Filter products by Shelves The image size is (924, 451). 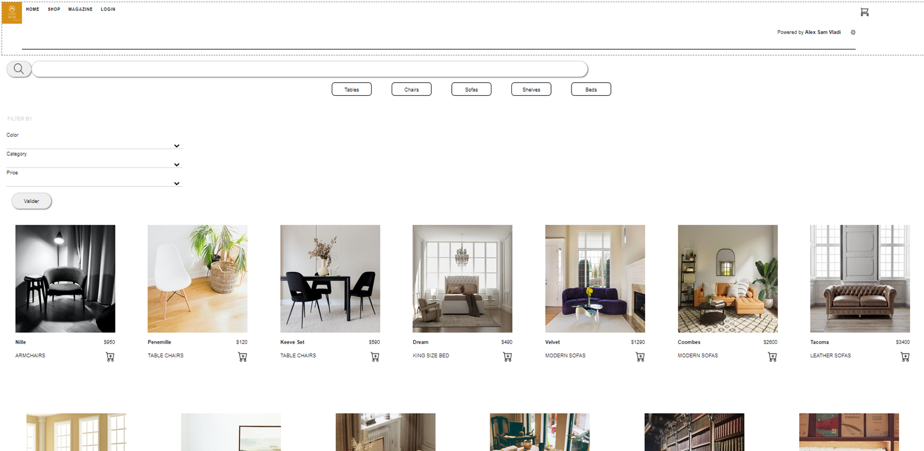tap(531, 89)
